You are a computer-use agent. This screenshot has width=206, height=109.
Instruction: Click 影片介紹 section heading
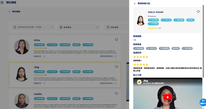[137, 75]
